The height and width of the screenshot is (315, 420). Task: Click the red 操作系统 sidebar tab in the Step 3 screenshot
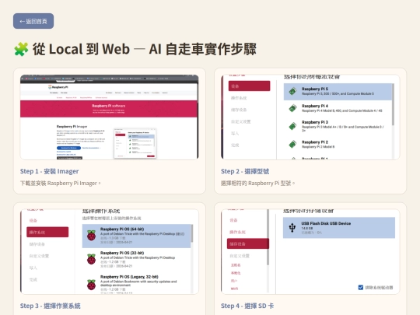click(47, 232)
